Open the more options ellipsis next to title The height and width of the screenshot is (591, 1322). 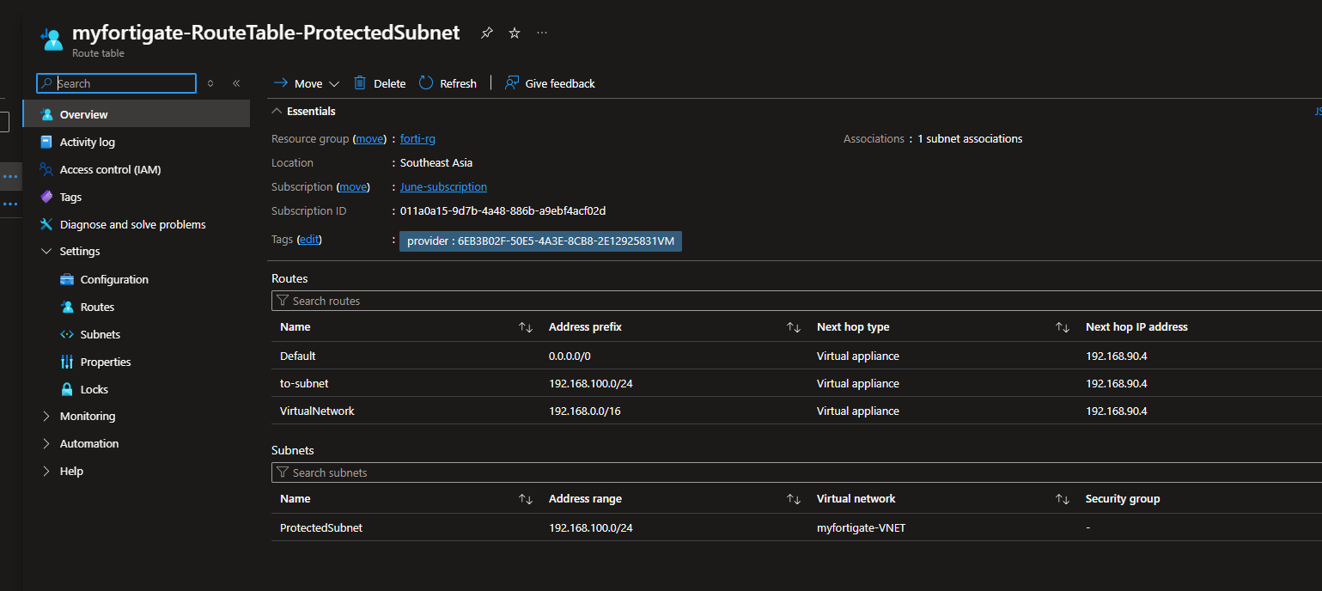(x=542, y=33)
